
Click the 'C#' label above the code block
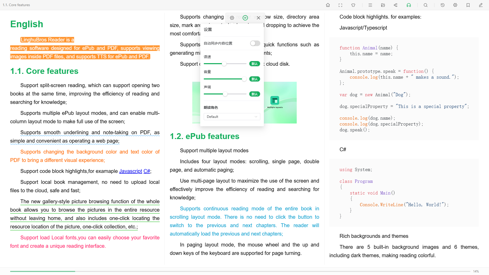[x=343, y=149]
